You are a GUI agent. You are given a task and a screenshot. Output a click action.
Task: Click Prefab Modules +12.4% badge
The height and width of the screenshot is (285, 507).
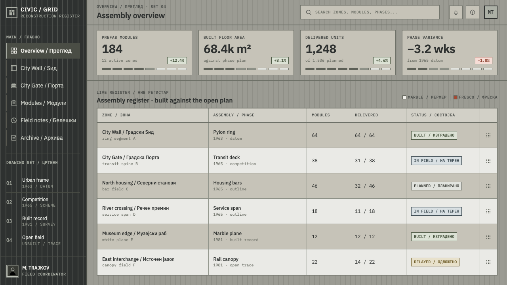pos(177,61)
